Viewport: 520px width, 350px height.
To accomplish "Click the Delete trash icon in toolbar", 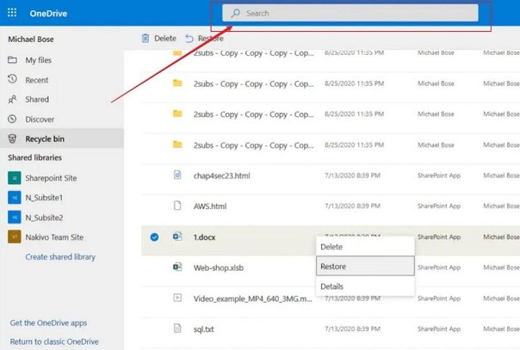I will pos(145,39).
